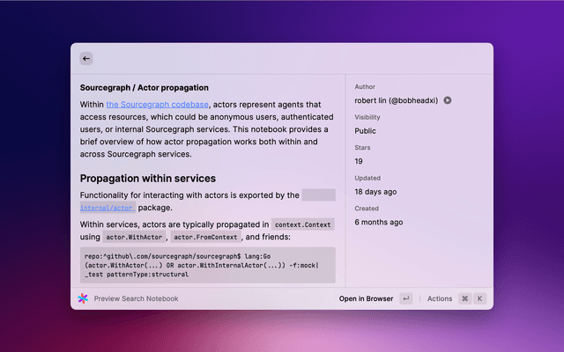Click the 'Created' metadata label
The width and height of the screenshot is (564, 352).
[367, 209]
